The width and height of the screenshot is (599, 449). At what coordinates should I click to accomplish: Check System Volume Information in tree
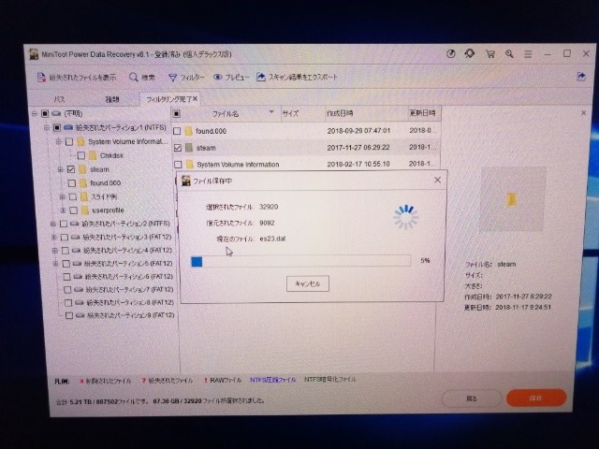69,141
